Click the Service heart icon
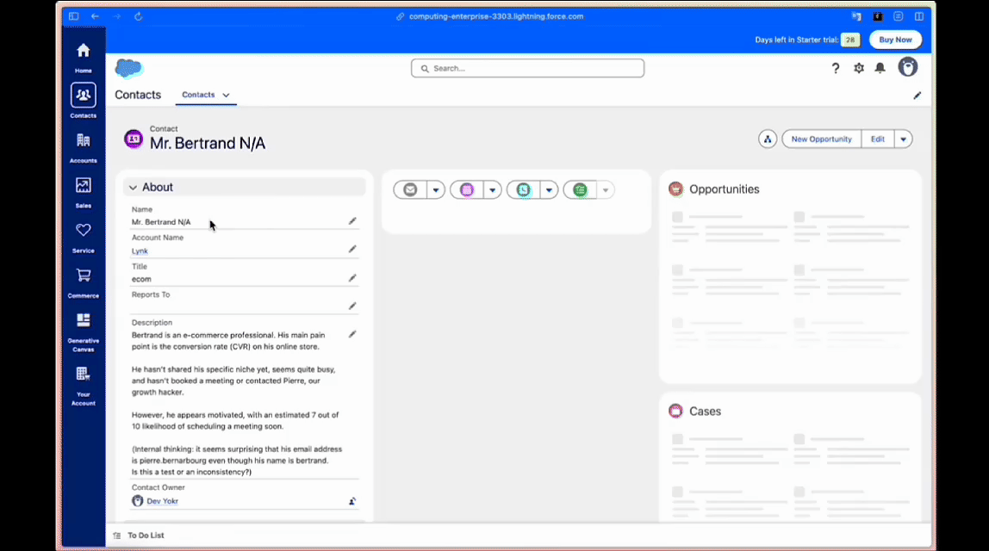 click(83, 230)
